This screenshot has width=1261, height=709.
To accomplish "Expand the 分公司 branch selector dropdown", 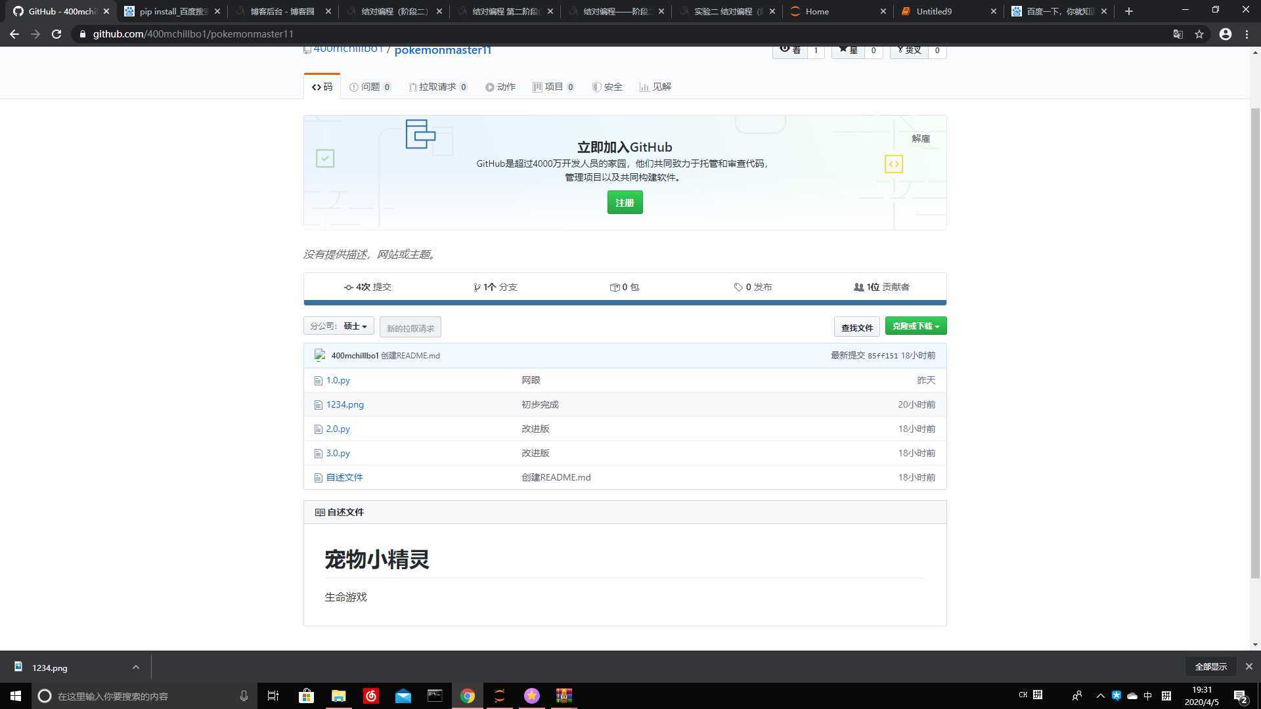I will click(x=339, y=326).
